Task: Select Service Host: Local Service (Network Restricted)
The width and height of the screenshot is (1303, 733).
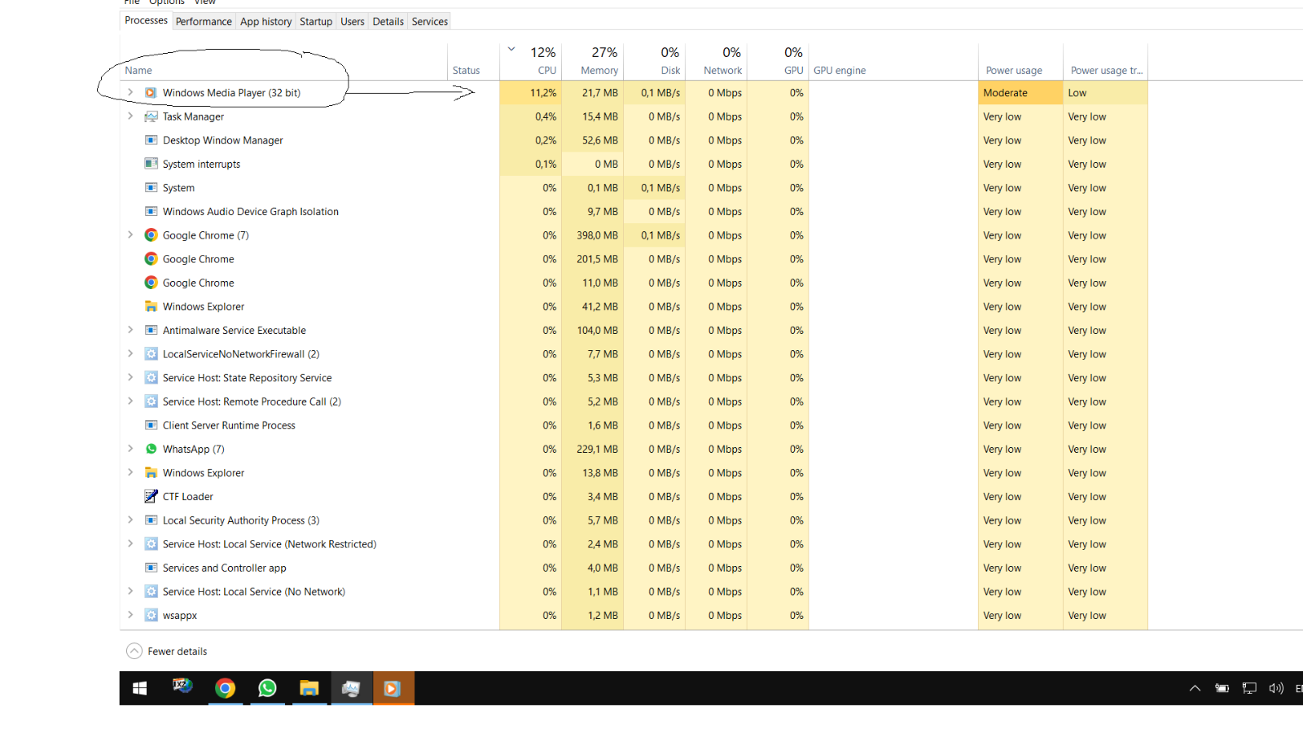Action: coord(634,544)
